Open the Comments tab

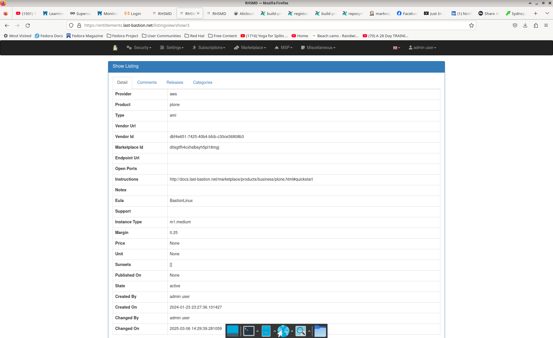(x=147, y=82)
